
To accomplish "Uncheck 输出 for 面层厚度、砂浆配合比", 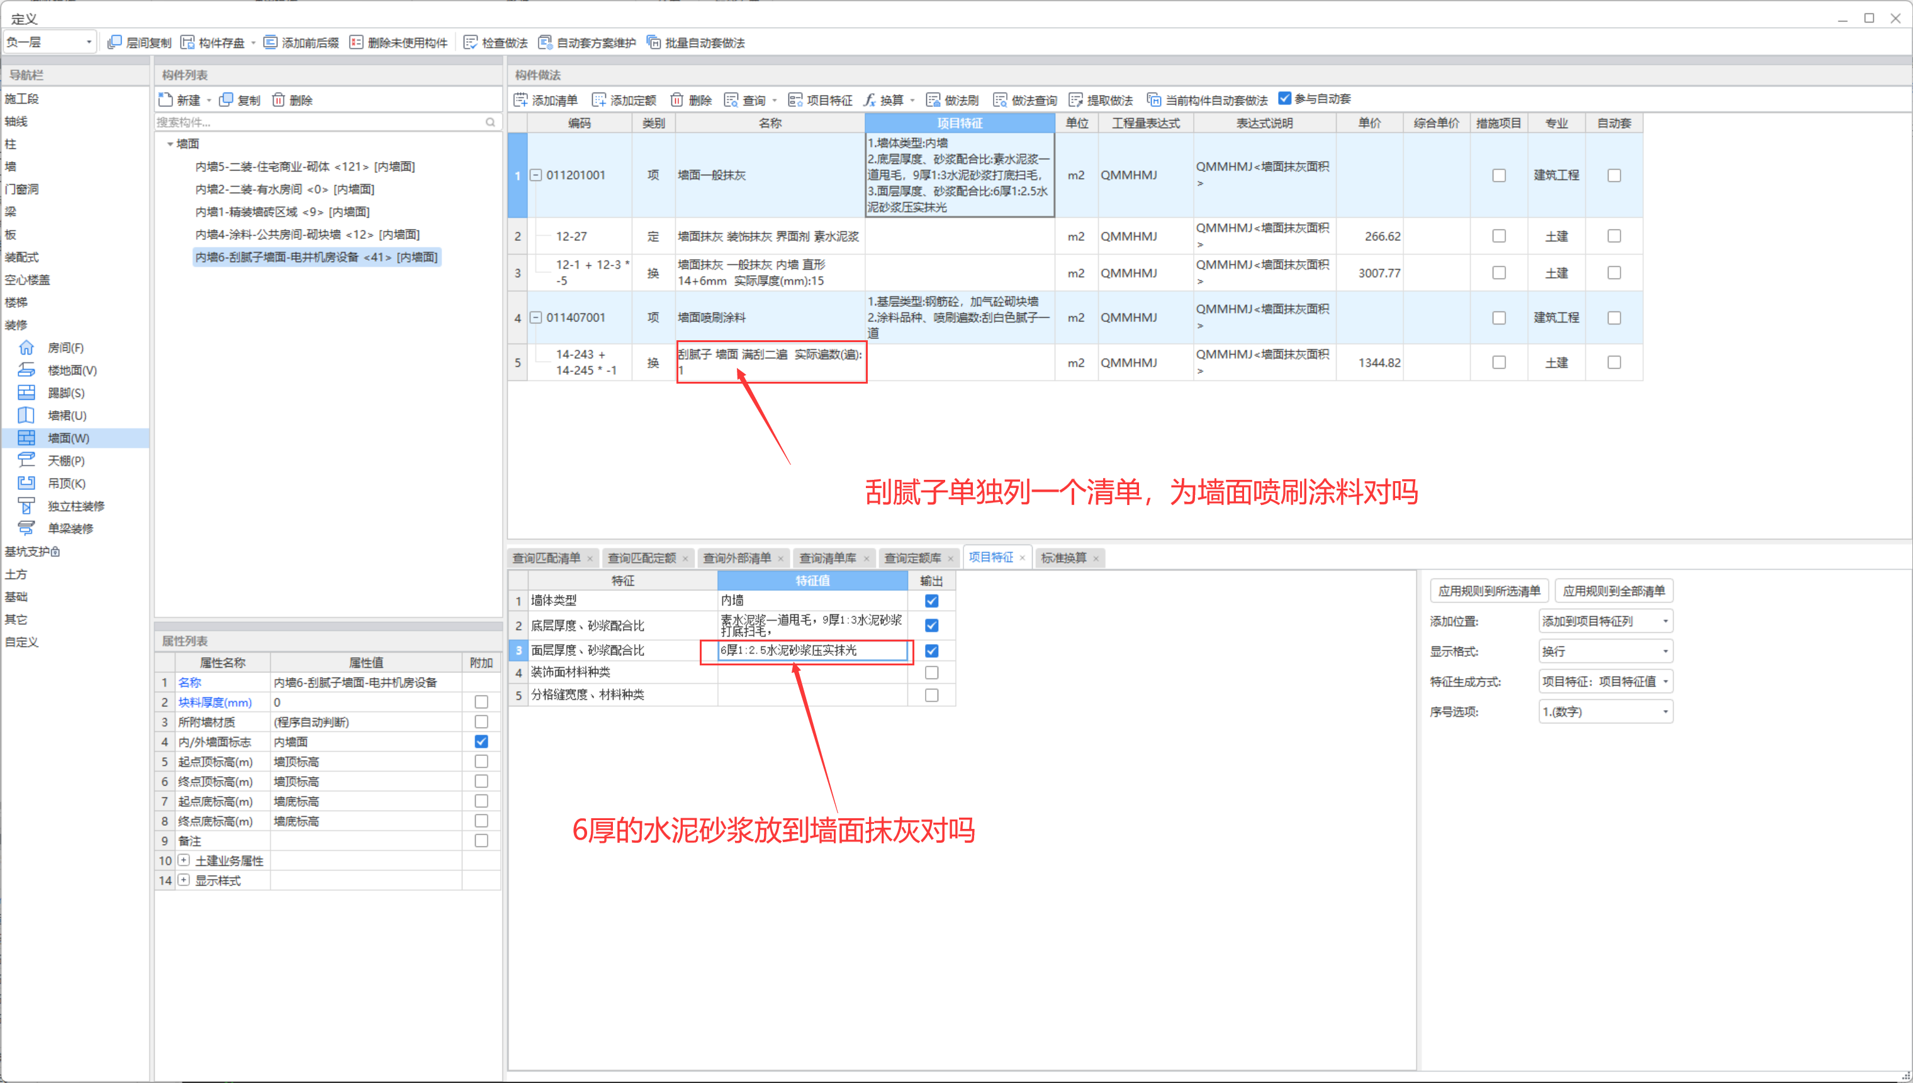I will click(x=931, y=650).
